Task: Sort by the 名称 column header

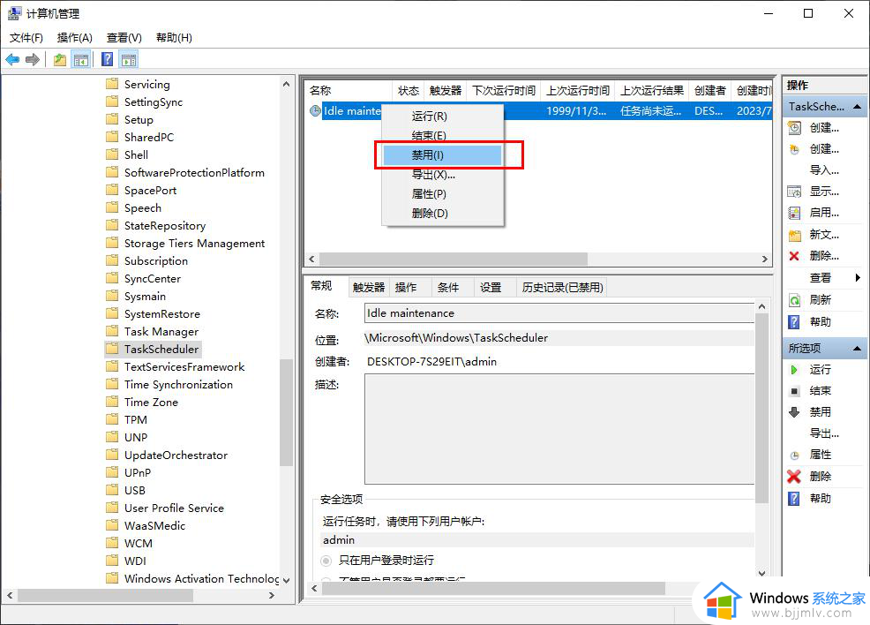Action: tap(349, 90)
